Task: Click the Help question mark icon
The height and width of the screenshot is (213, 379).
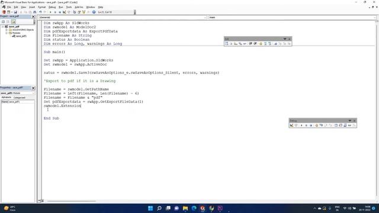Action: (x=94, y=12)
